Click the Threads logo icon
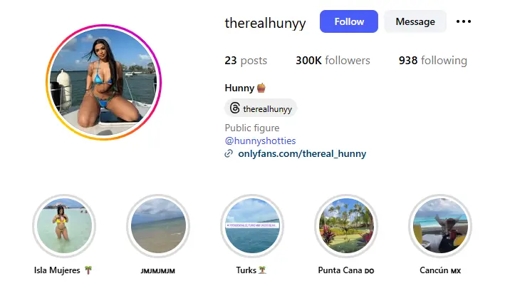 [x=234, y=108]
